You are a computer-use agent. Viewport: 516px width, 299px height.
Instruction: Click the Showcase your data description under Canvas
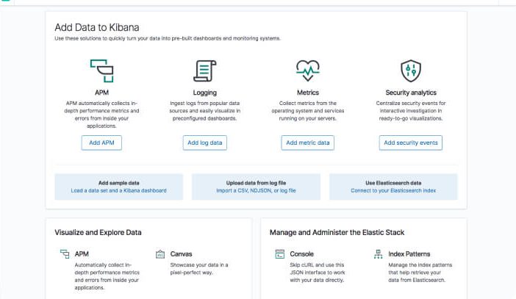199,269
